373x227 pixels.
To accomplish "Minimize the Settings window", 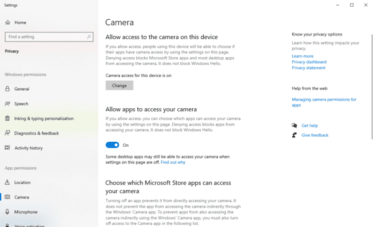I will (338, 5).
